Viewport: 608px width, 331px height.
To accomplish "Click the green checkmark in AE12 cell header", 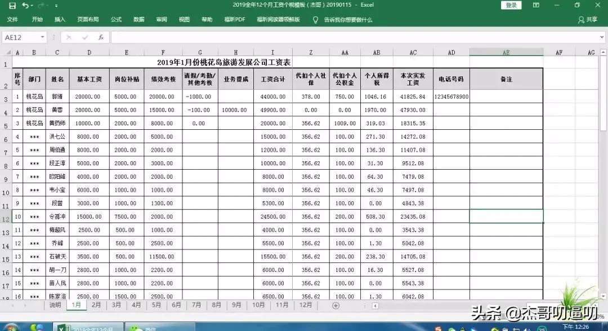I will [x=506, y=52].
